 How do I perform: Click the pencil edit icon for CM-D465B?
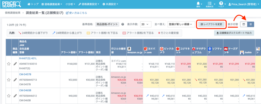15,96
